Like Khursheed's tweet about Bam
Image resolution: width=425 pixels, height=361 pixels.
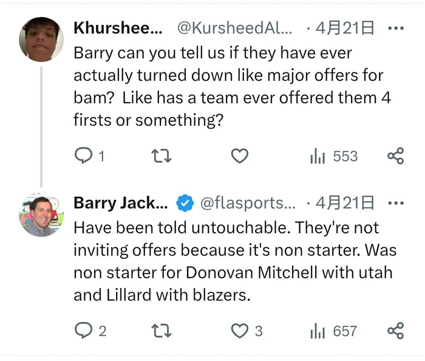pyautogui.click(x=240, y=156)
